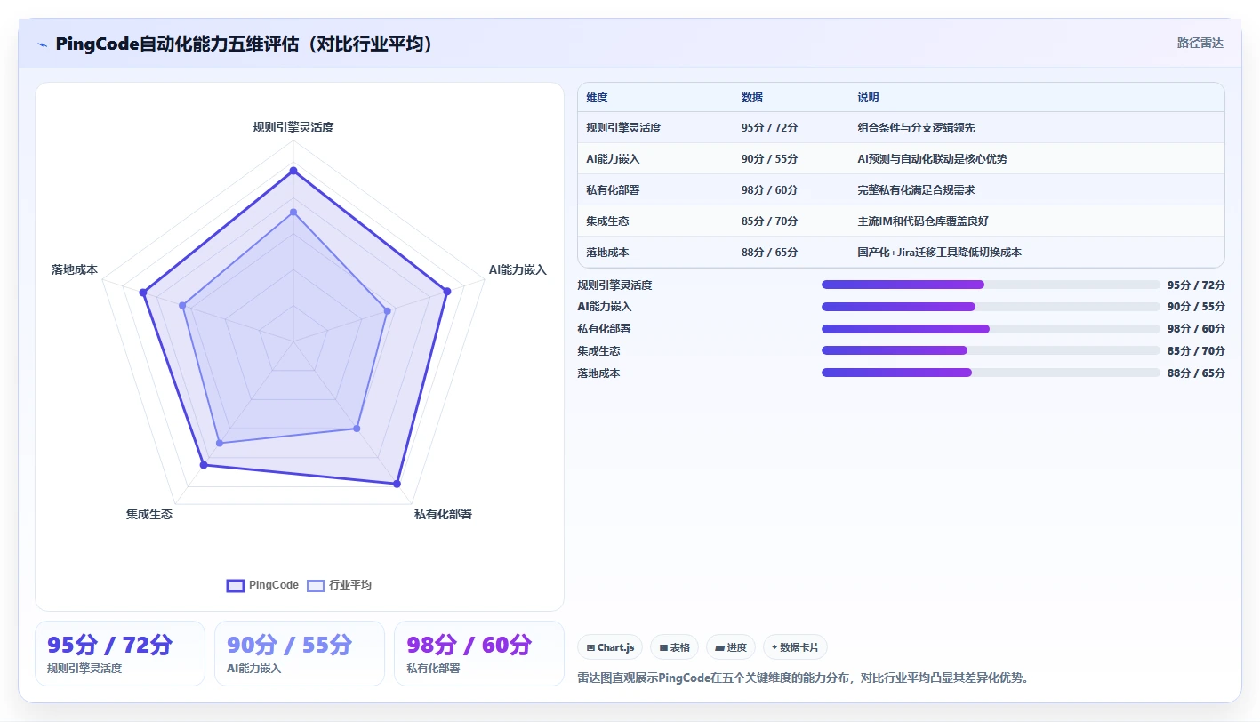Select the 主流IM和代码仓库覆盖良好 table cell
Screen dimensions: 1260x722
[x=1036, y=221]
